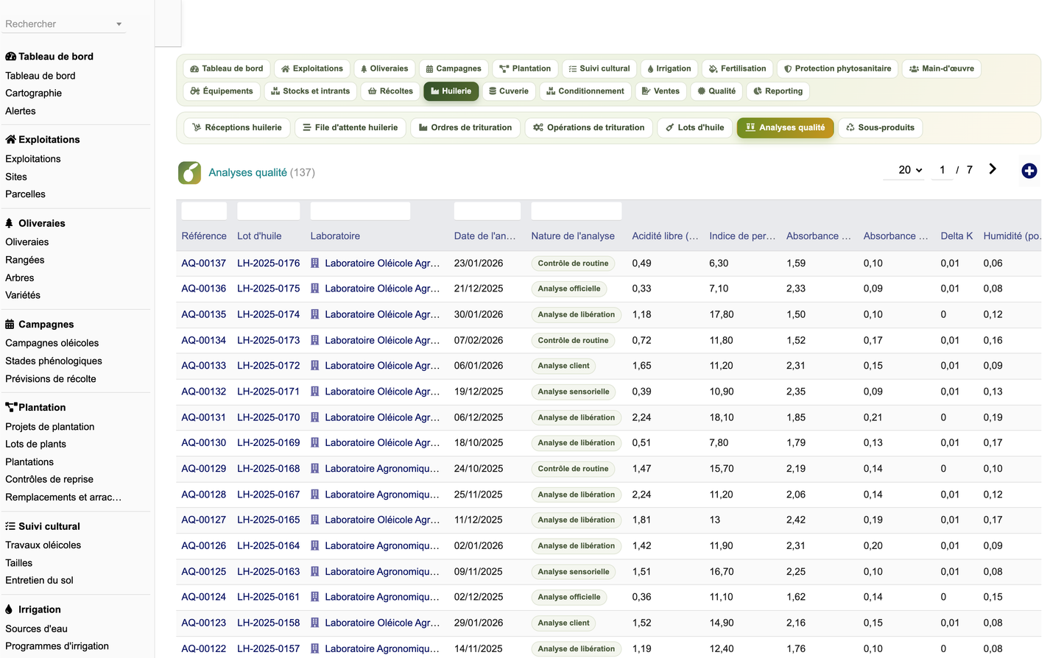Open the Ordres de trituration subtab
The height and width of the screenshot is (658, 1064).
click(x=465, y=127)
